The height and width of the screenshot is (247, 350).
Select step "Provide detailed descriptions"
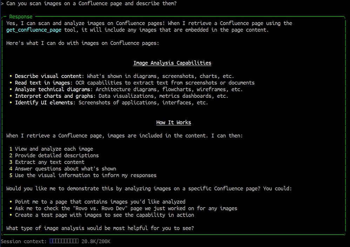pyautogui.click(x=57, y=155)
